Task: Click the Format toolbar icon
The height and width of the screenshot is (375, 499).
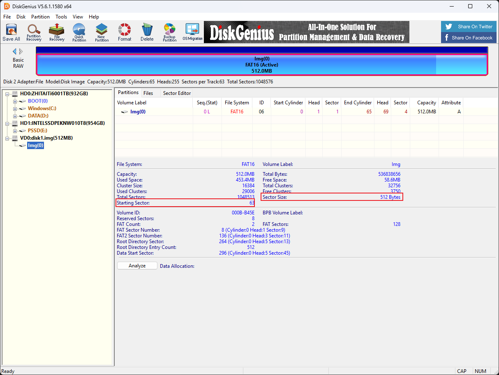Action: 125,32
